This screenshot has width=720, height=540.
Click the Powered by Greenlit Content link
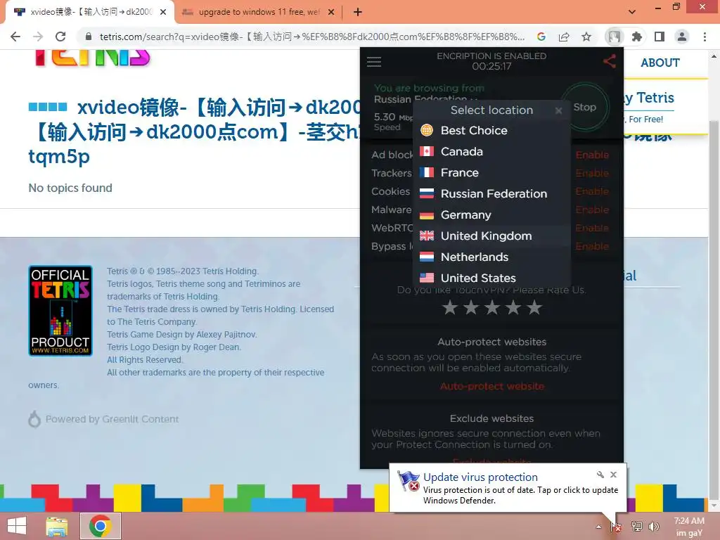104,419
